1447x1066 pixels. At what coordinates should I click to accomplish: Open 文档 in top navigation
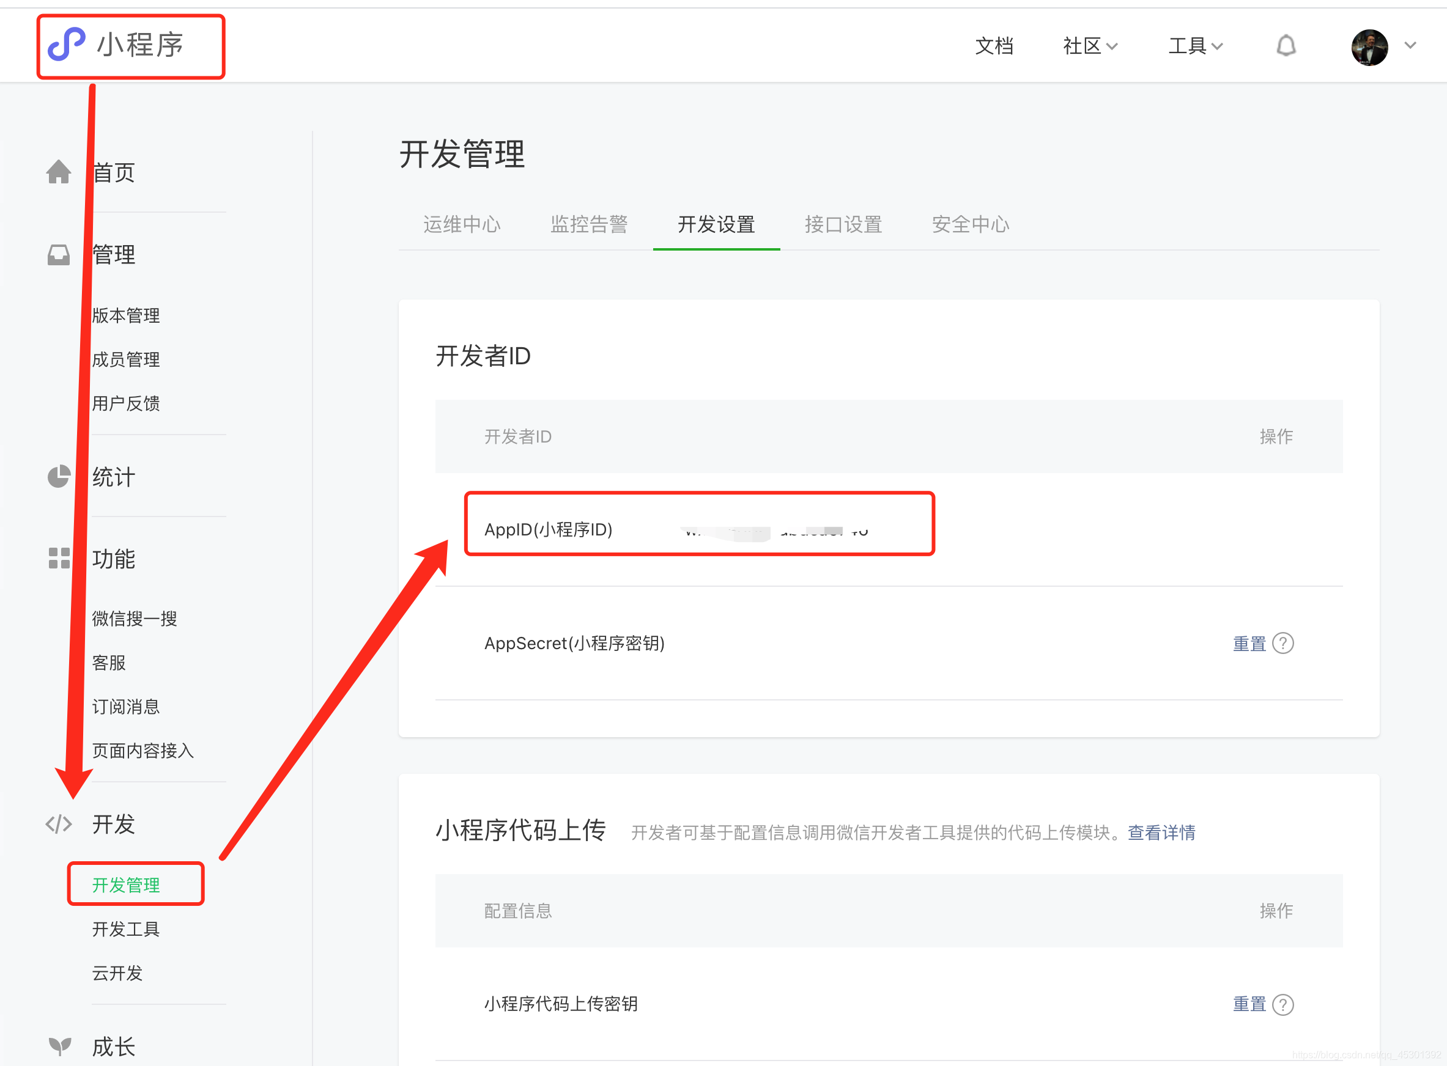994,46
